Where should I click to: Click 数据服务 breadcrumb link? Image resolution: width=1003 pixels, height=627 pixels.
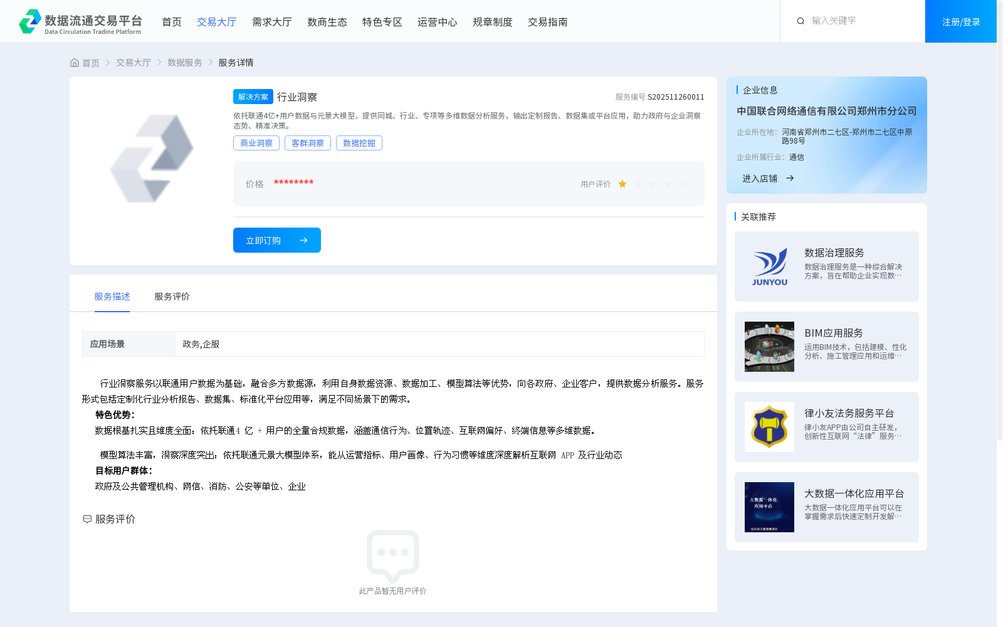point(185,63)
